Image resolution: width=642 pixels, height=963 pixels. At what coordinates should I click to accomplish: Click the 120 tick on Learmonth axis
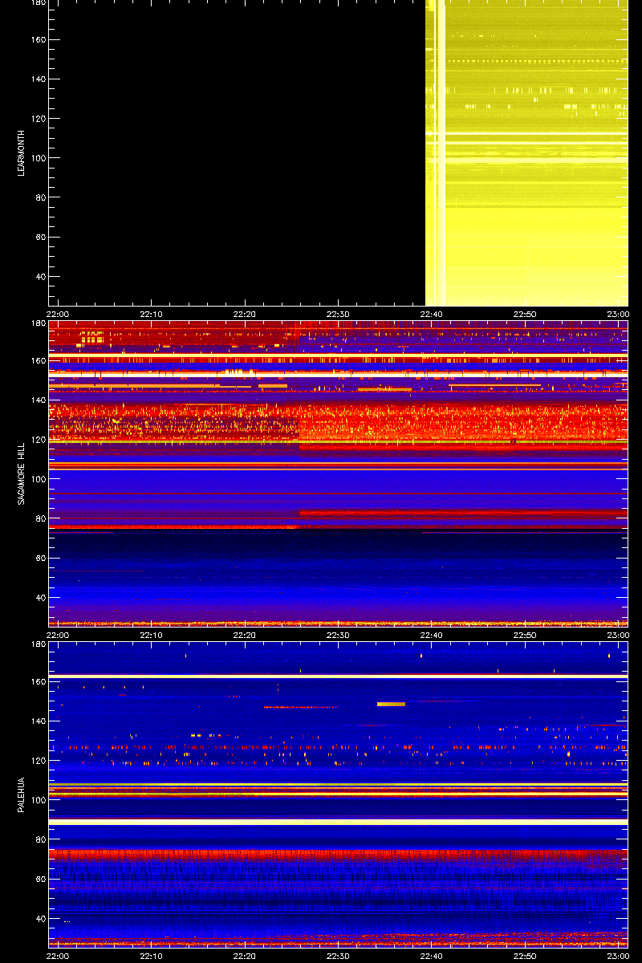click(39, 119)
